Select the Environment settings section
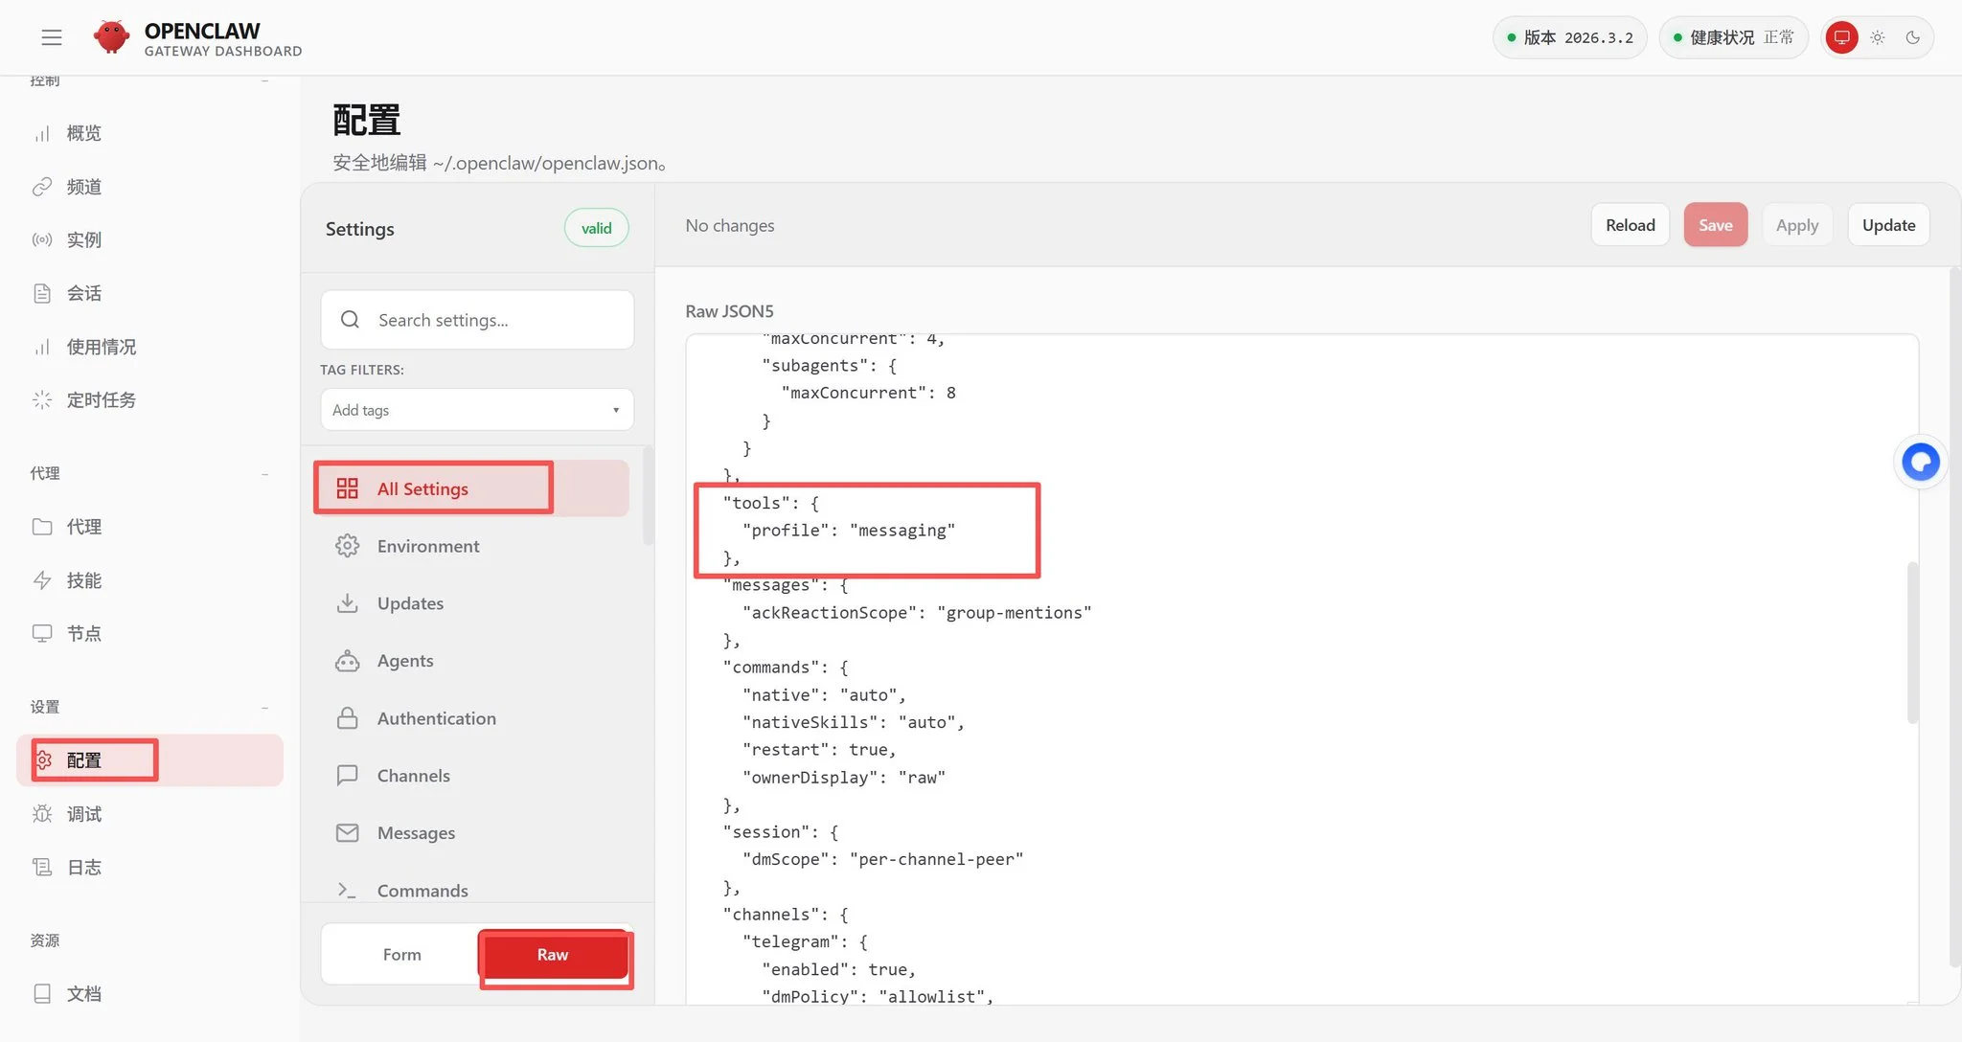 (427, 546)
